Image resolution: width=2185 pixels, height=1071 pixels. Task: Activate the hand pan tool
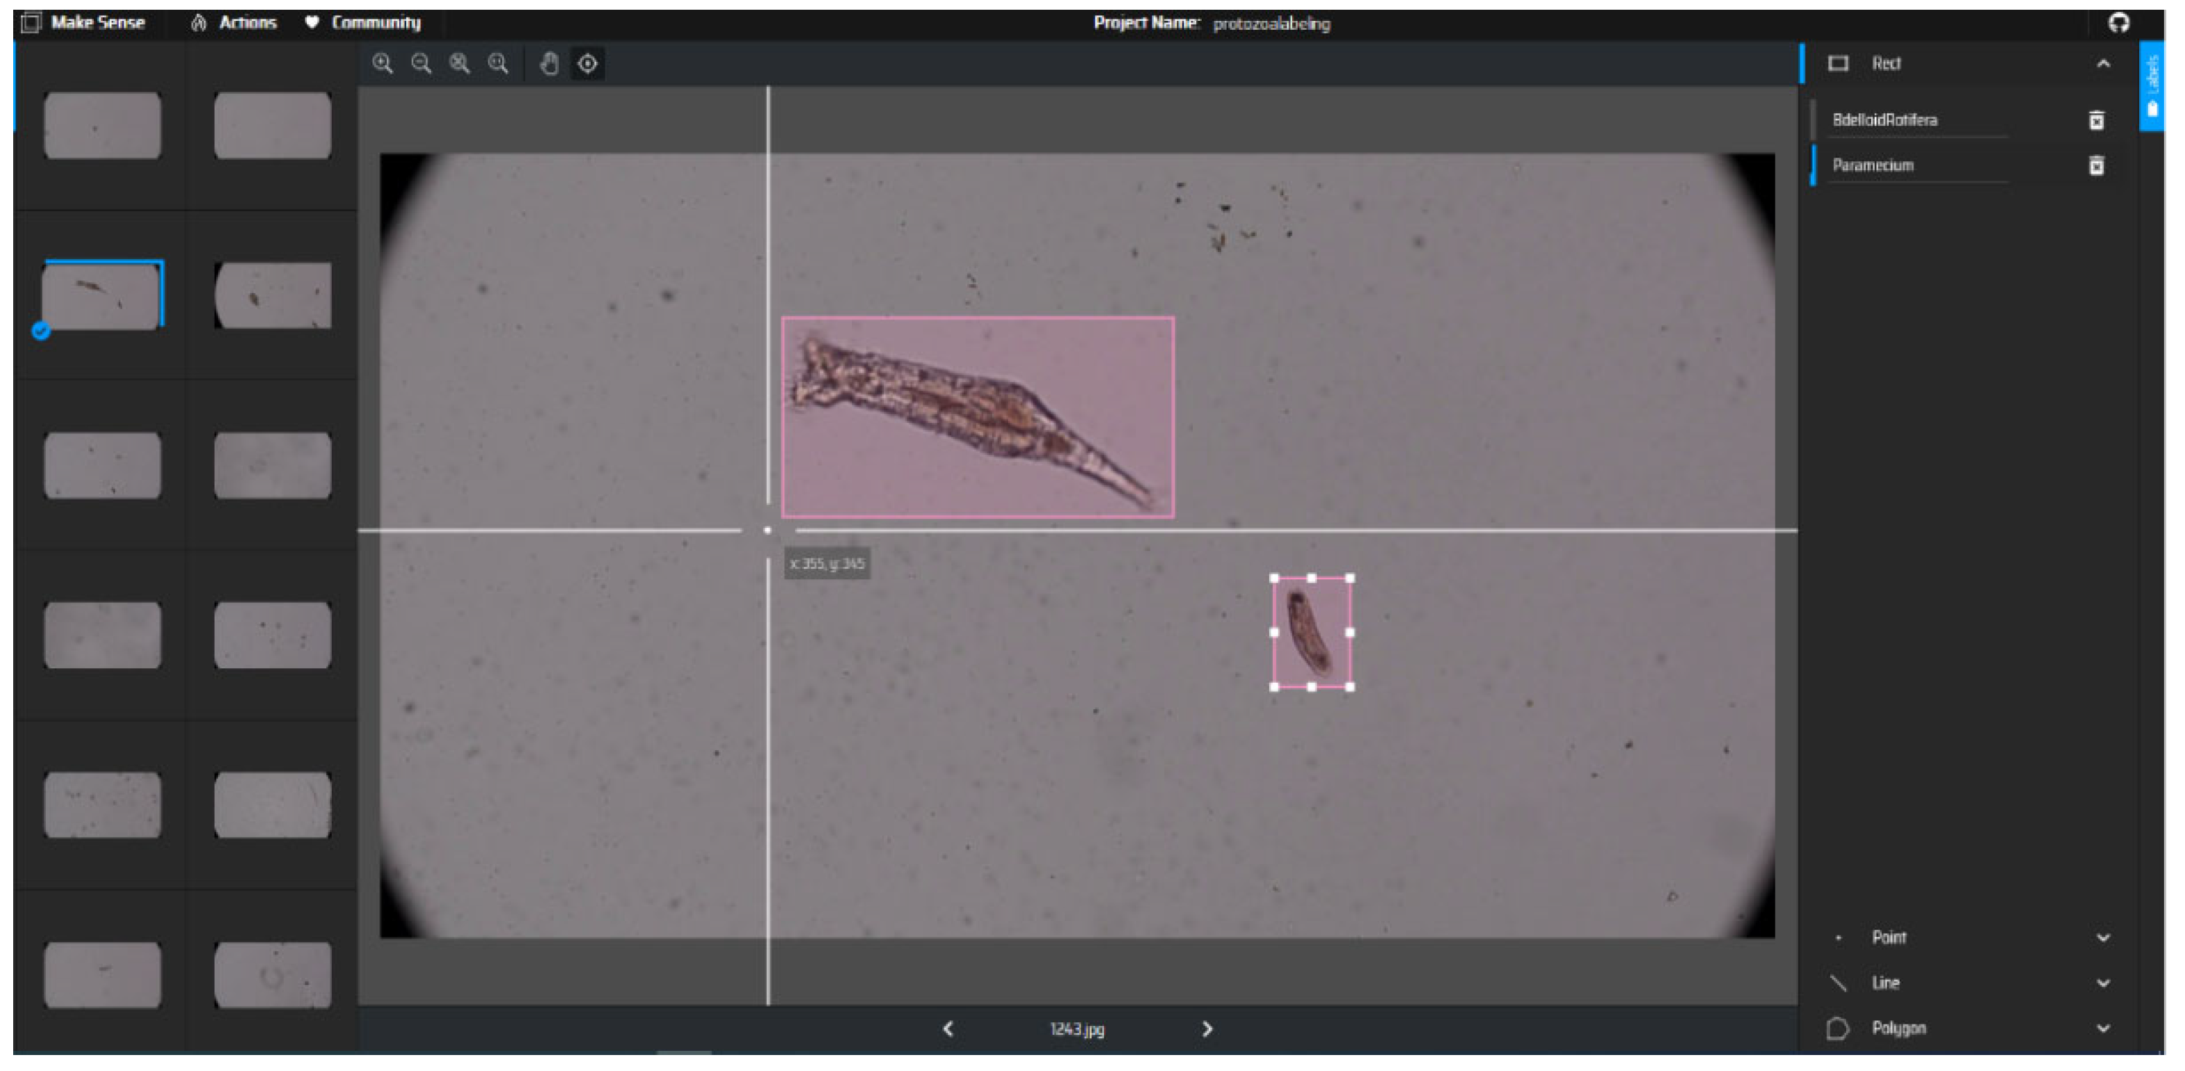coord(549,64)
